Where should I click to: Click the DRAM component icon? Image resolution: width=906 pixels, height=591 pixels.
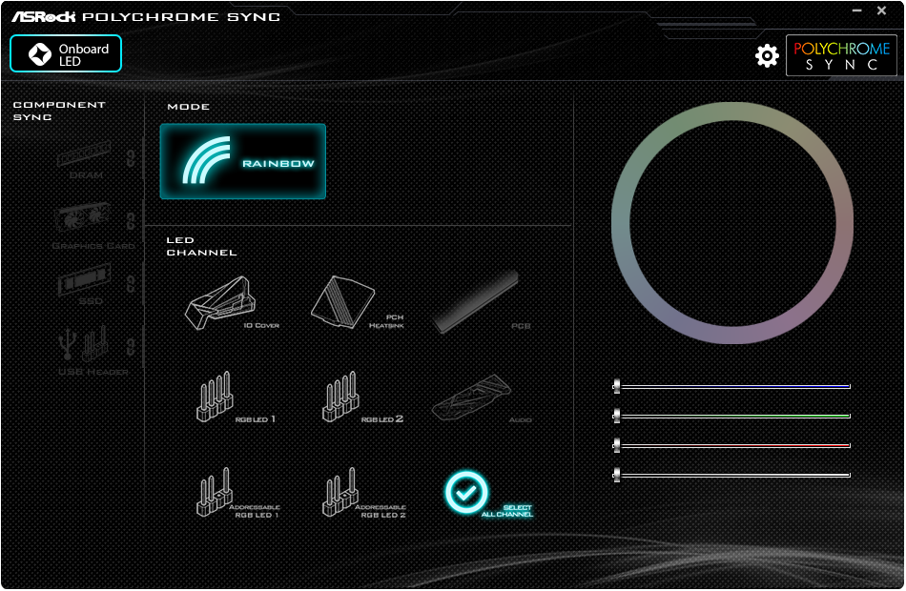pos(84,153)
